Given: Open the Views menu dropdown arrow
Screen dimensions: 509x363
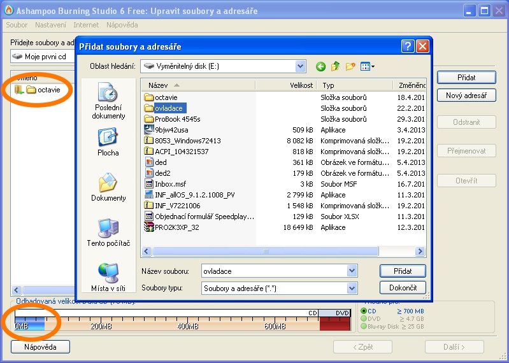Looking at the screenshot, I should tap(373, 66).
